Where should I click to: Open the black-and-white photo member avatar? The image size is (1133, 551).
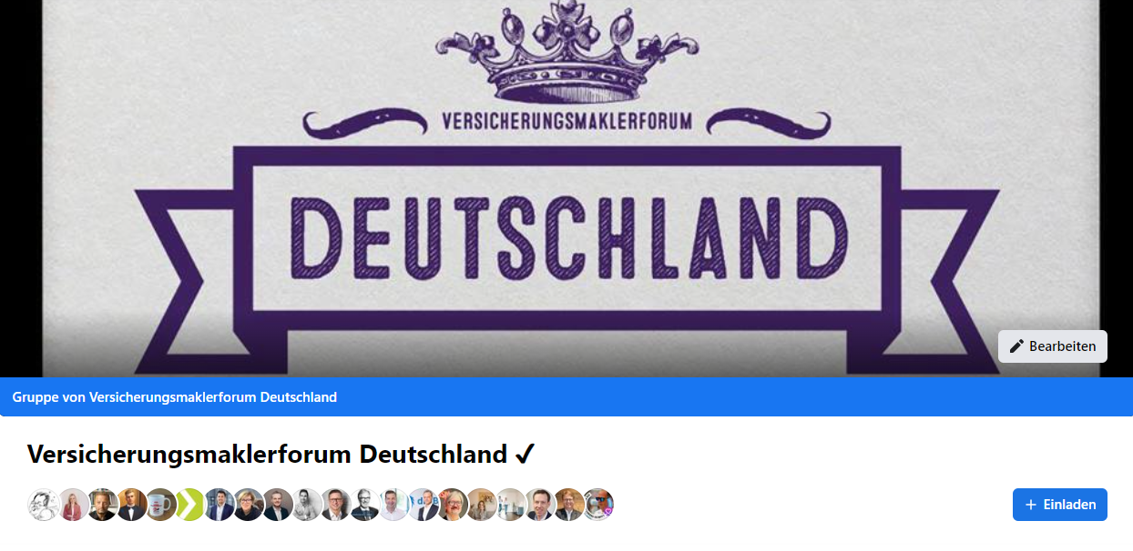coord(306,505)
